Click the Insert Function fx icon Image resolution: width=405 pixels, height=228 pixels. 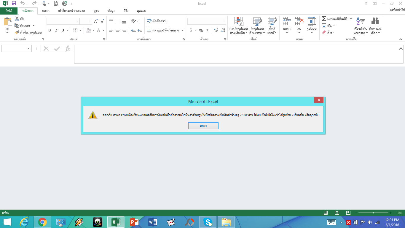[x=68, y=49]
